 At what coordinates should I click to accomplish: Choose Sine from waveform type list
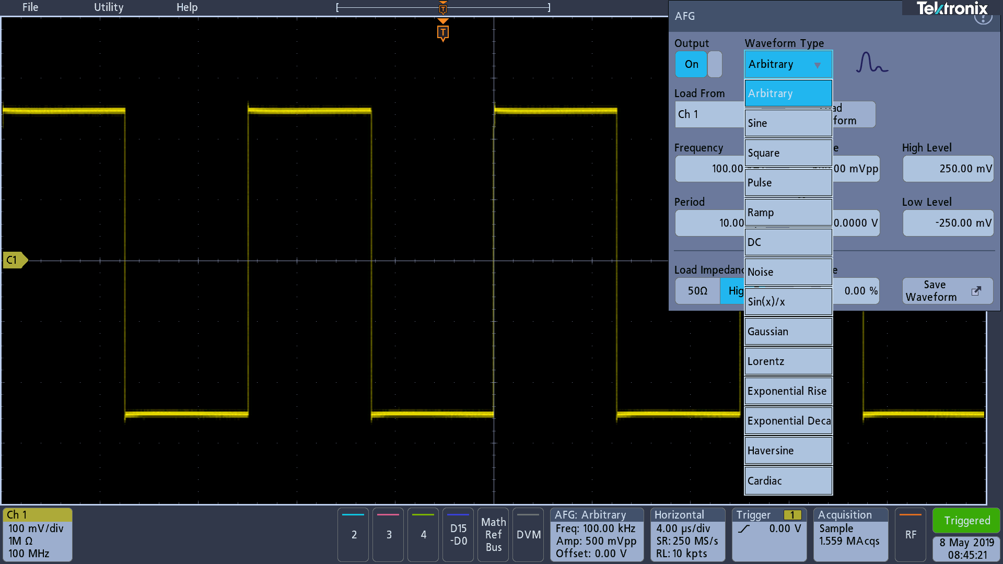click(788, 123)
